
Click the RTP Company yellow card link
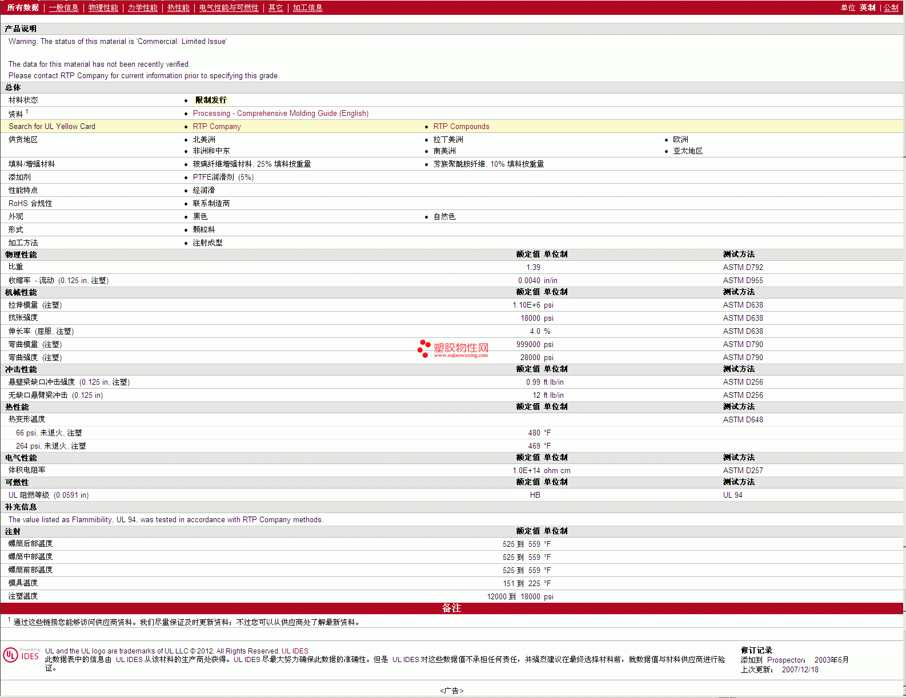click(x=217, y=126)
